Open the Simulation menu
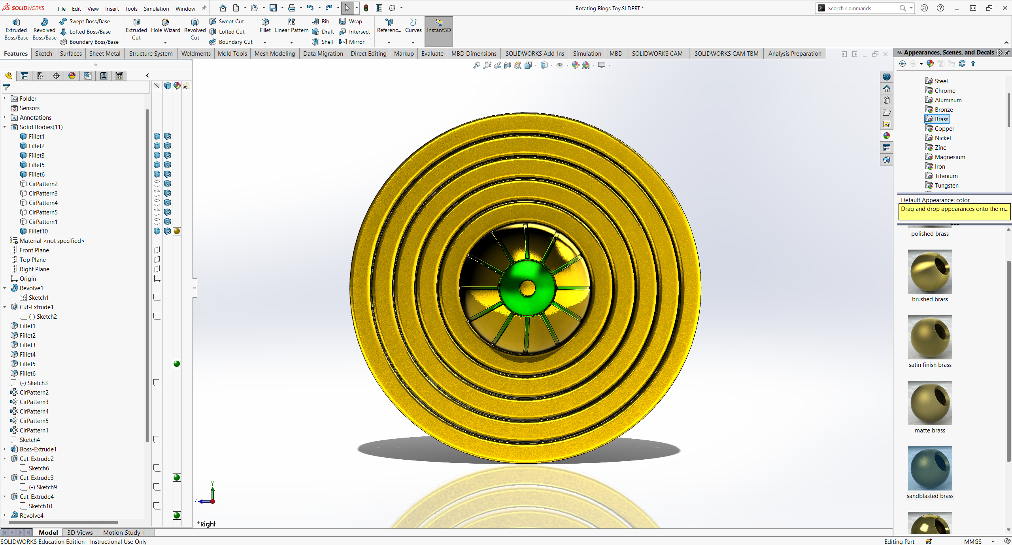Viewport: 1012px width, 545px height. click(156, 8)
